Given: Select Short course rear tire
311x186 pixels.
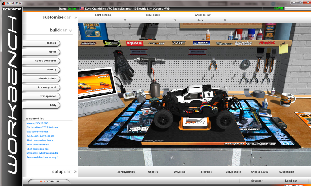Looking at the screenshot, I should point(38,149).
